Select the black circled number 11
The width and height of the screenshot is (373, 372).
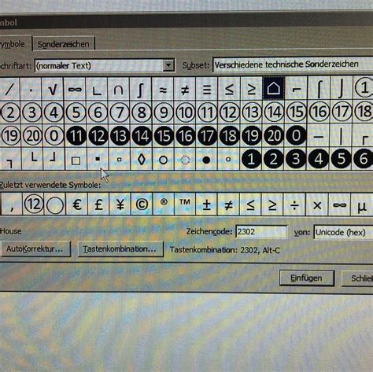click(76, 136)
